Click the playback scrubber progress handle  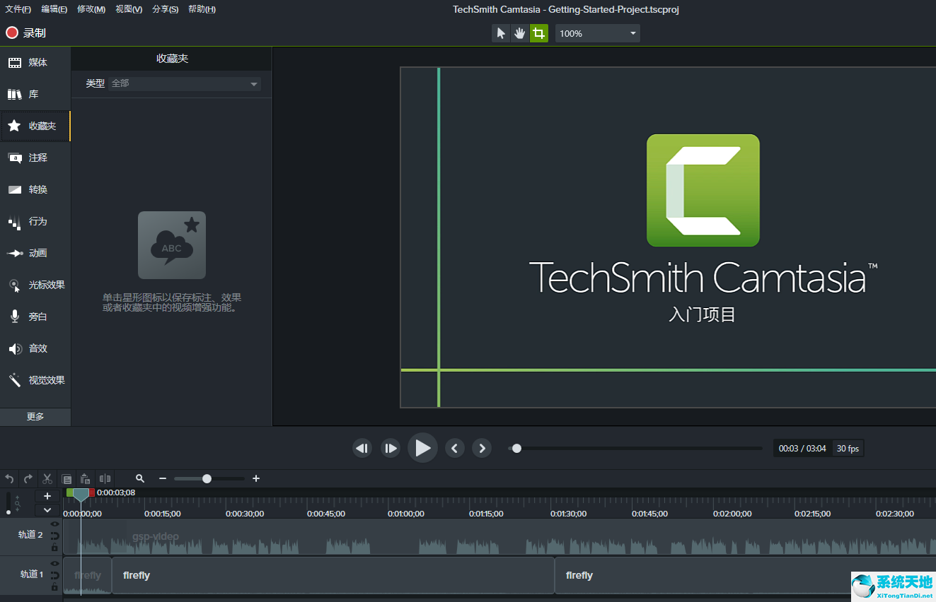pos(516,448)
